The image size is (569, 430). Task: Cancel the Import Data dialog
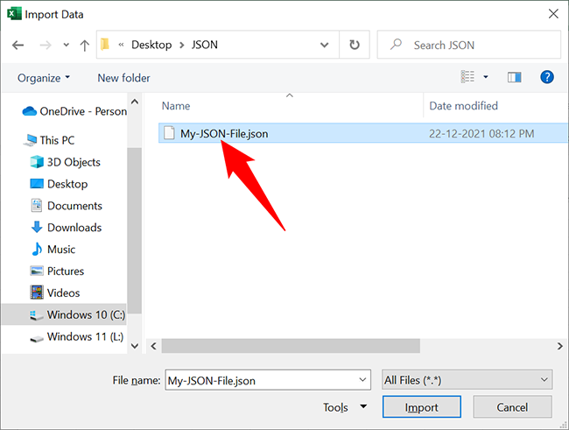coord(512,407)
